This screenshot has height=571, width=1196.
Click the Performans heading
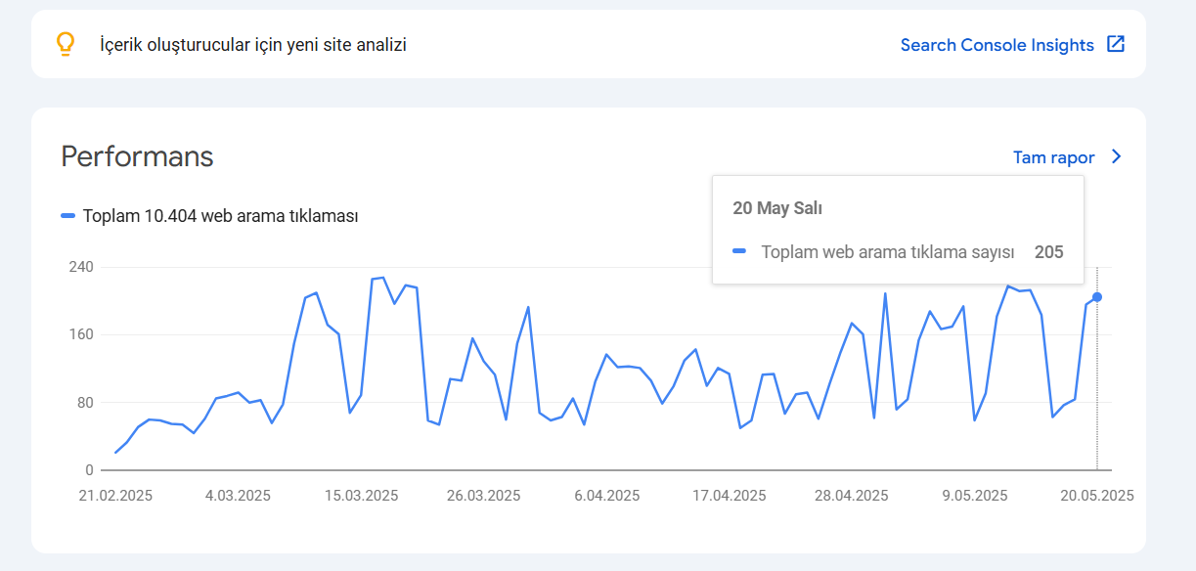tap(137, 156)
